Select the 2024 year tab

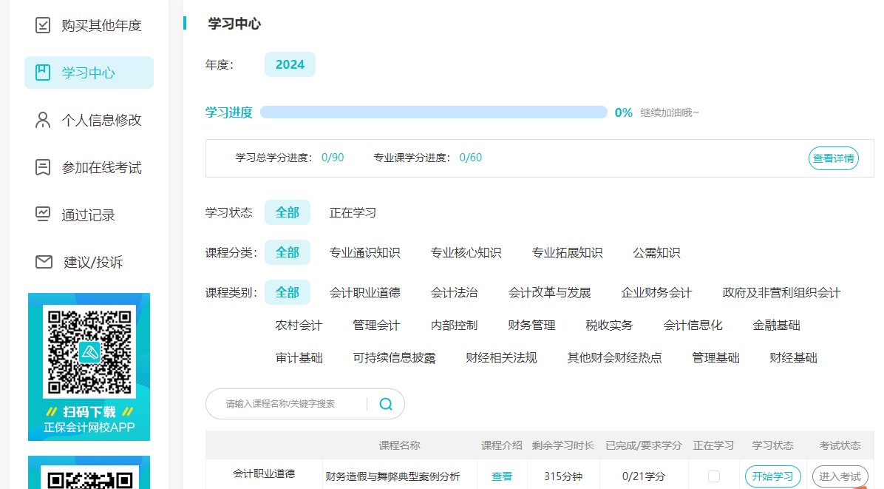tap(290, 64)
